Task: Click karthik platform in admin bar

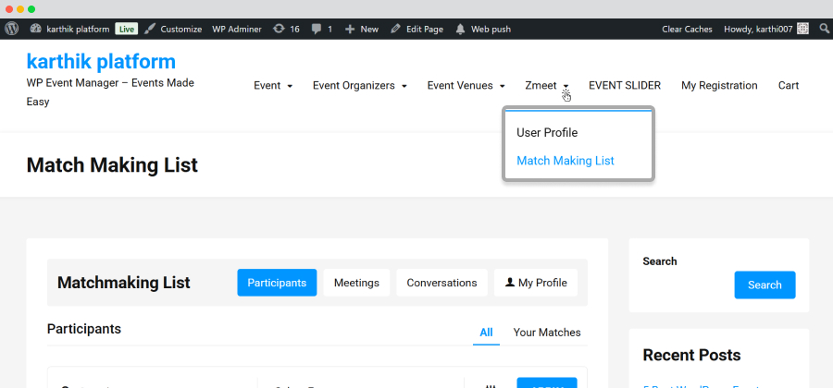Action: (x=78, y=30)
